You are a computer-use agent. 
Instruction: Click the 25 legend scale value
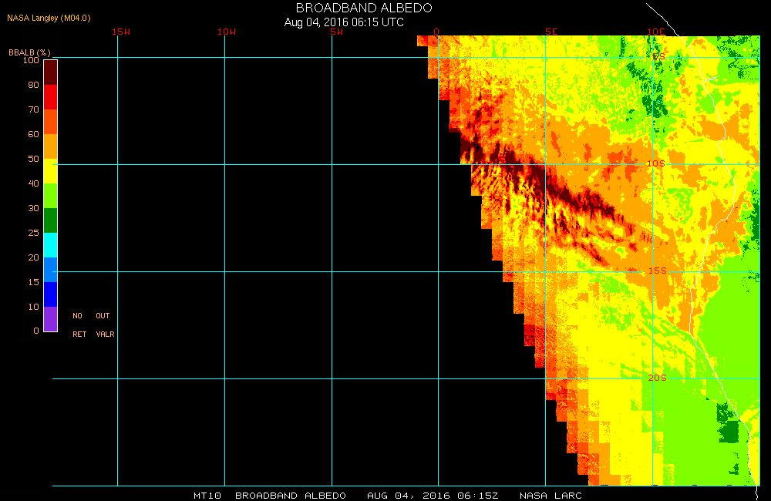click(x=33, y=233)
